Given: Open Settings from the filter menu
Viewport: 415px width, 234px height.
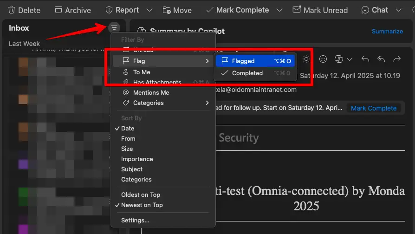Looking at the screenshot, I should [135, 220].
